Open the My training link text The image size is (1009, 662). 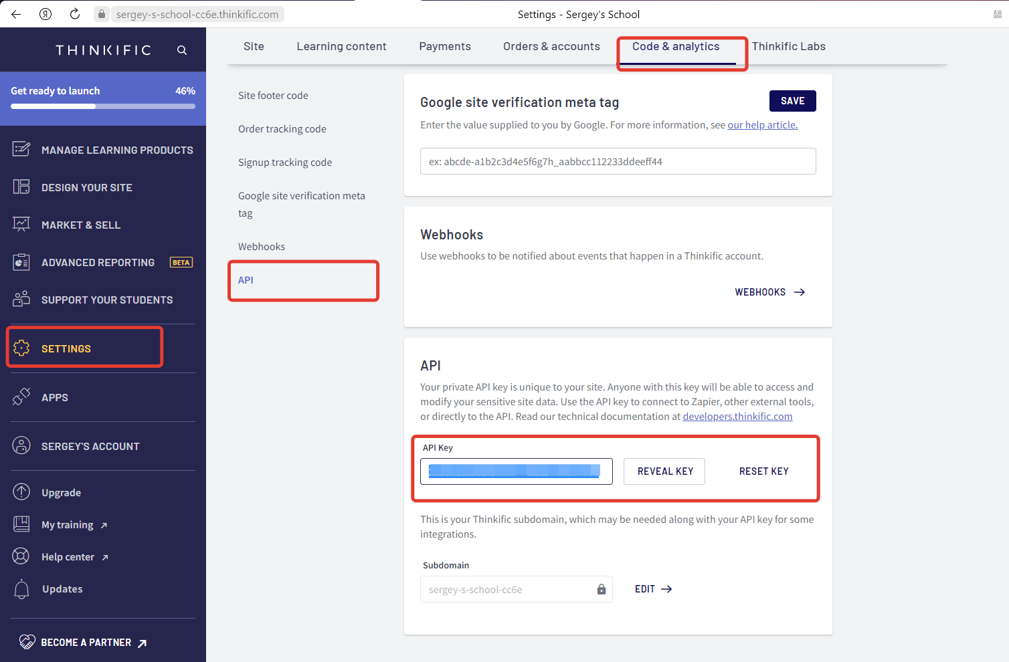click(x=68, y=525)
